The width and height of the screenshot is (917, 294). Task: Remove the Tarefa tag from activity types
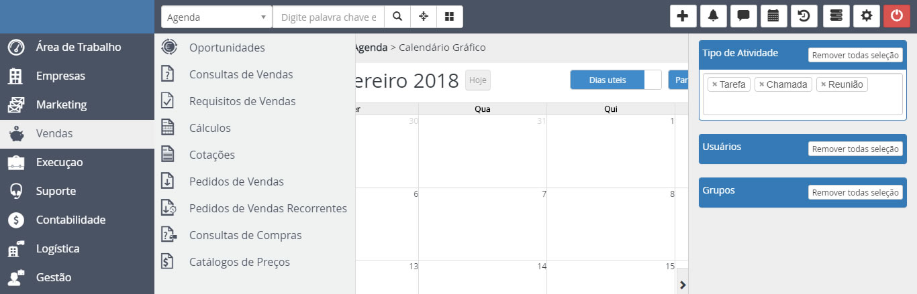point(714,84)
